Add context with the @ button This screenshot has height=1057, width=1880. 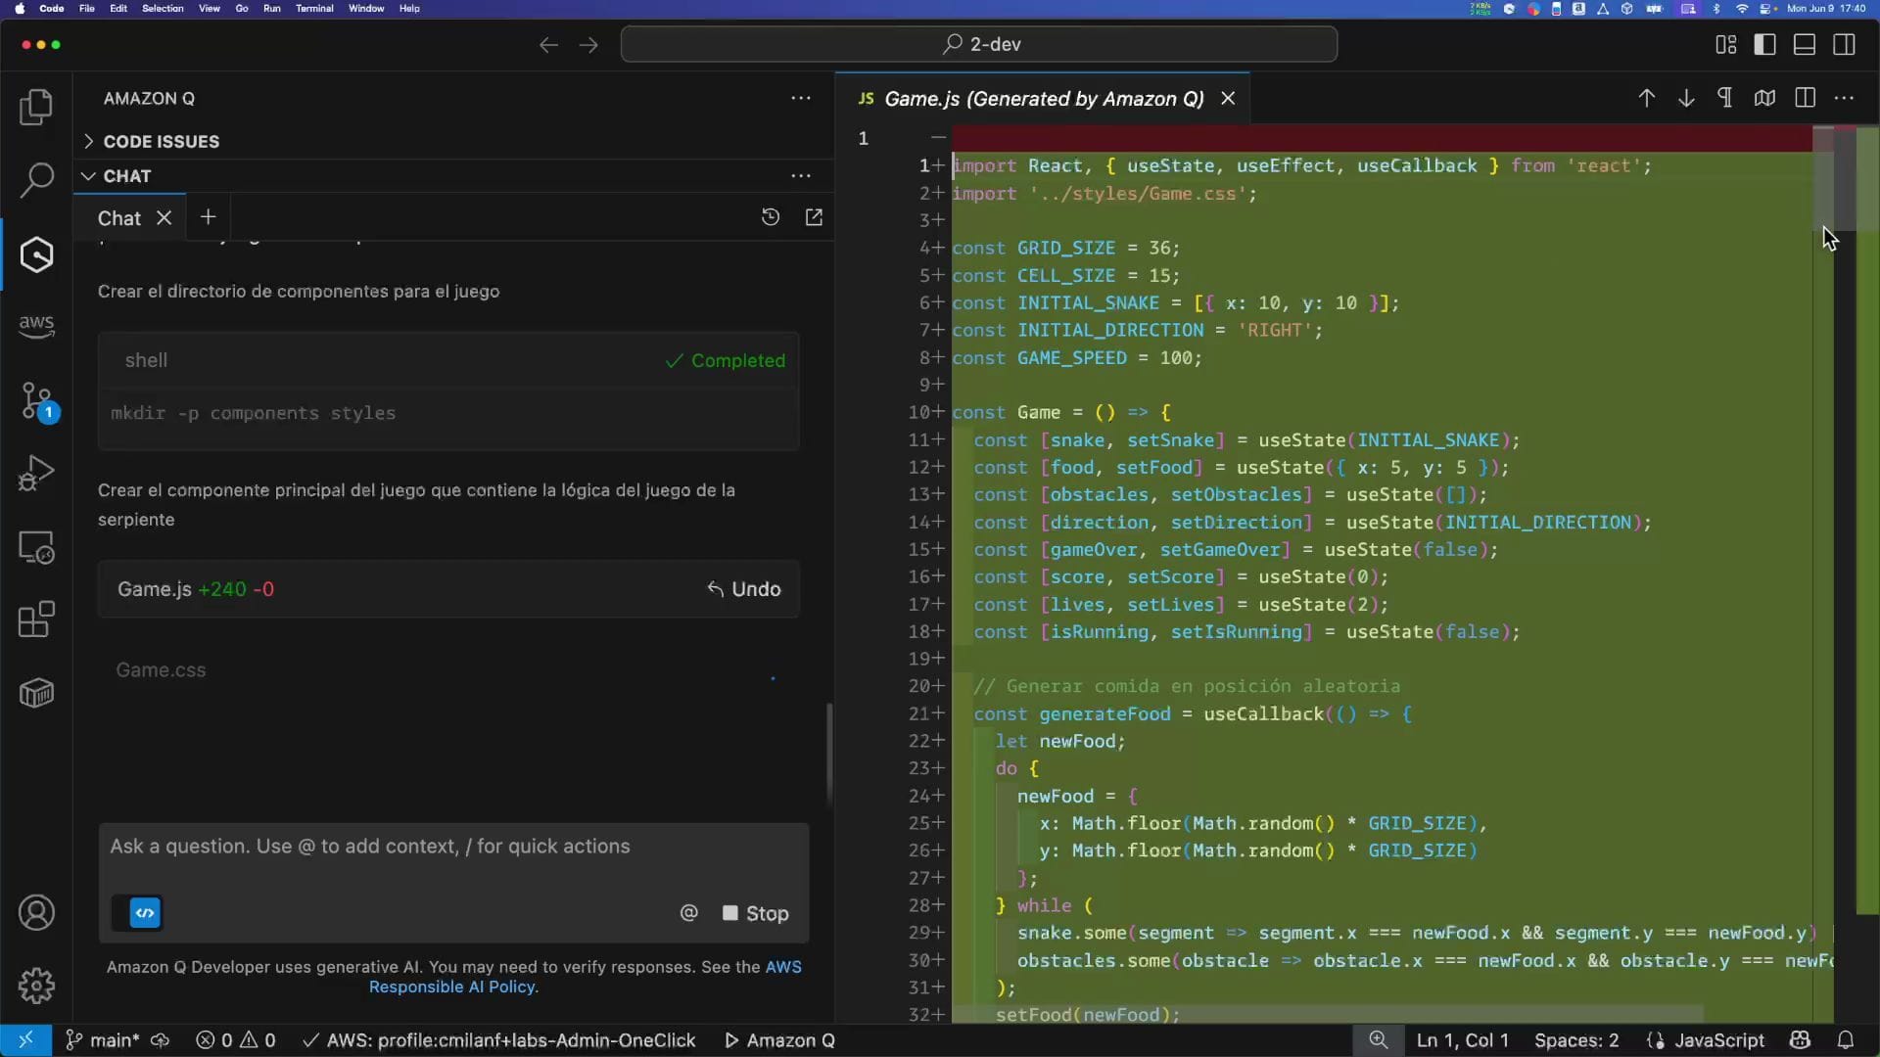(689, 913)
